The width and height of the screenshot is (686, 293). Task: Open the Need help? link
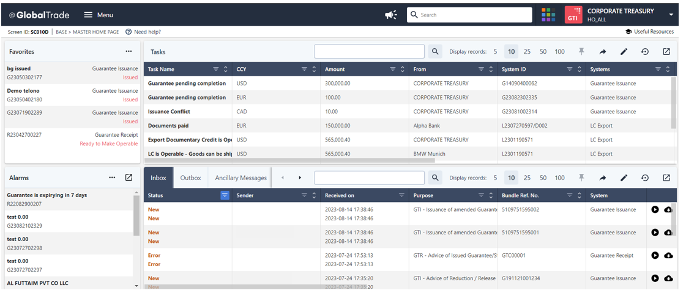tap(143, 32)
